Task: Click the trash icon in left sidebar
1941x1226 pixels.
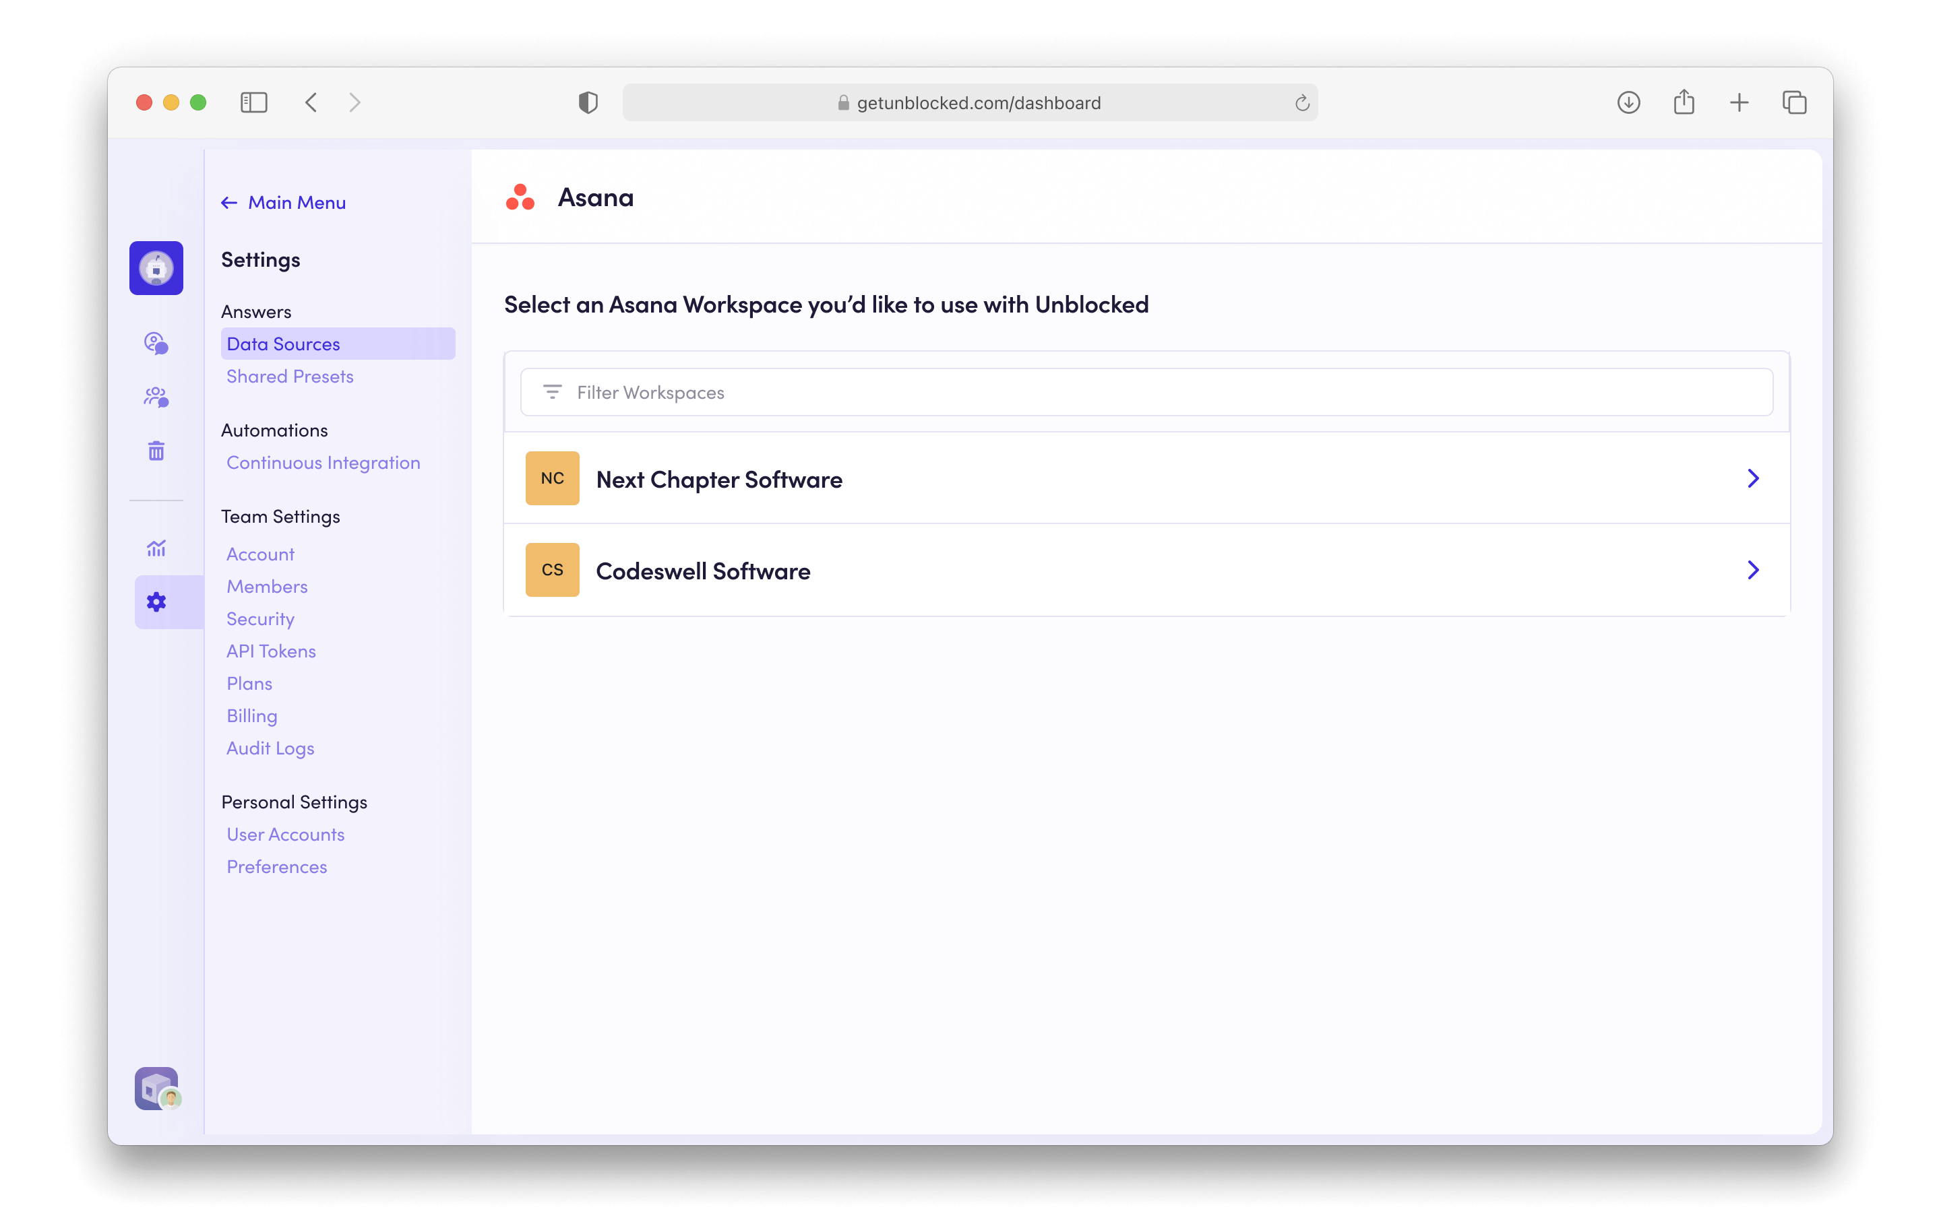Action: (x=156, y=451)
